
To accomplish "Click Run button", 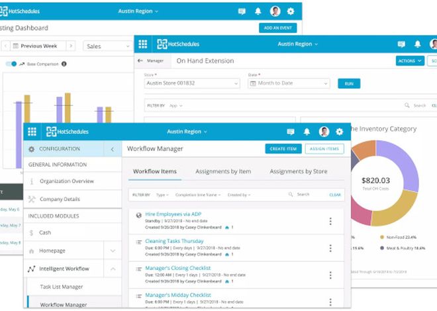I will click(349, 83).
